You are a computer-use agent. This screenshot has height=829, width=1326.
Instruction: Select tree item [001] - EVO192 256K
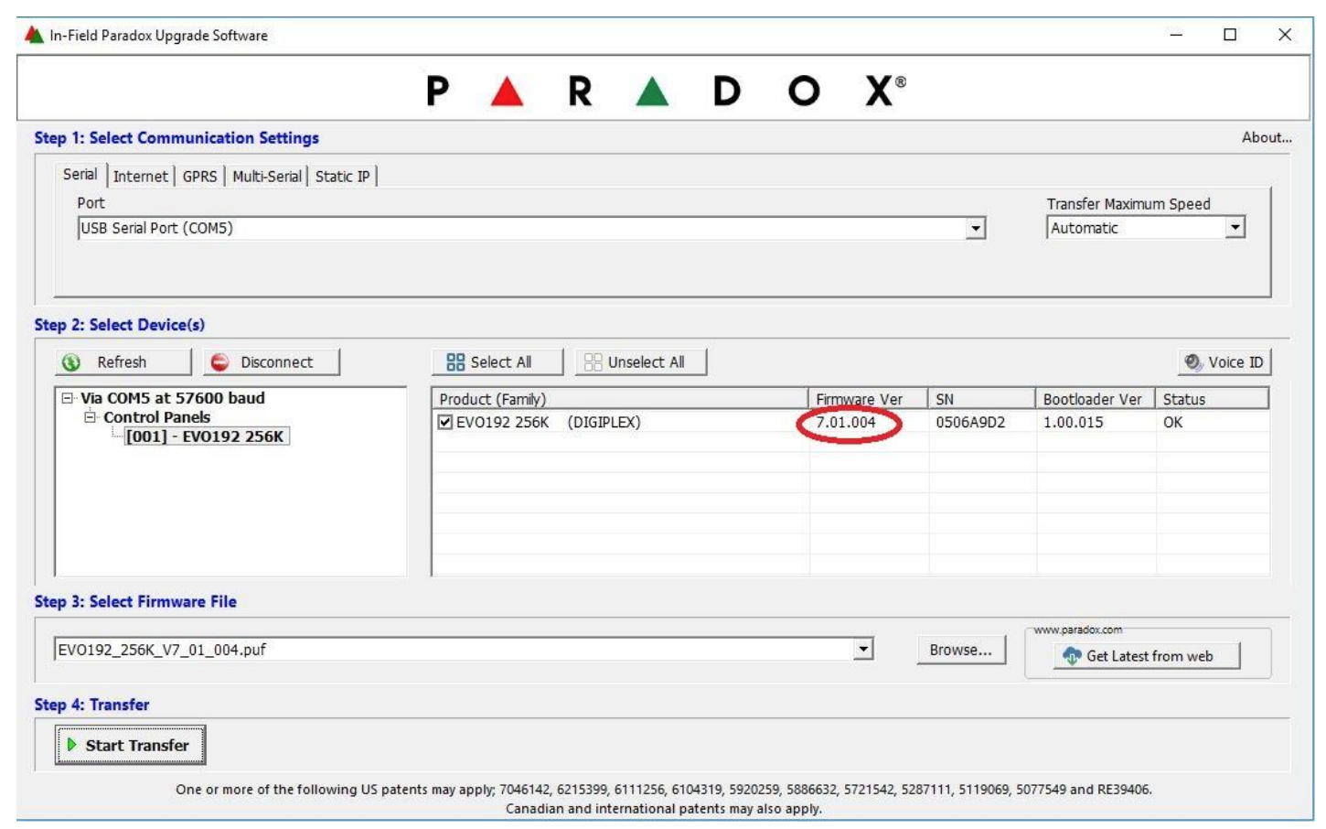[206, 436]
